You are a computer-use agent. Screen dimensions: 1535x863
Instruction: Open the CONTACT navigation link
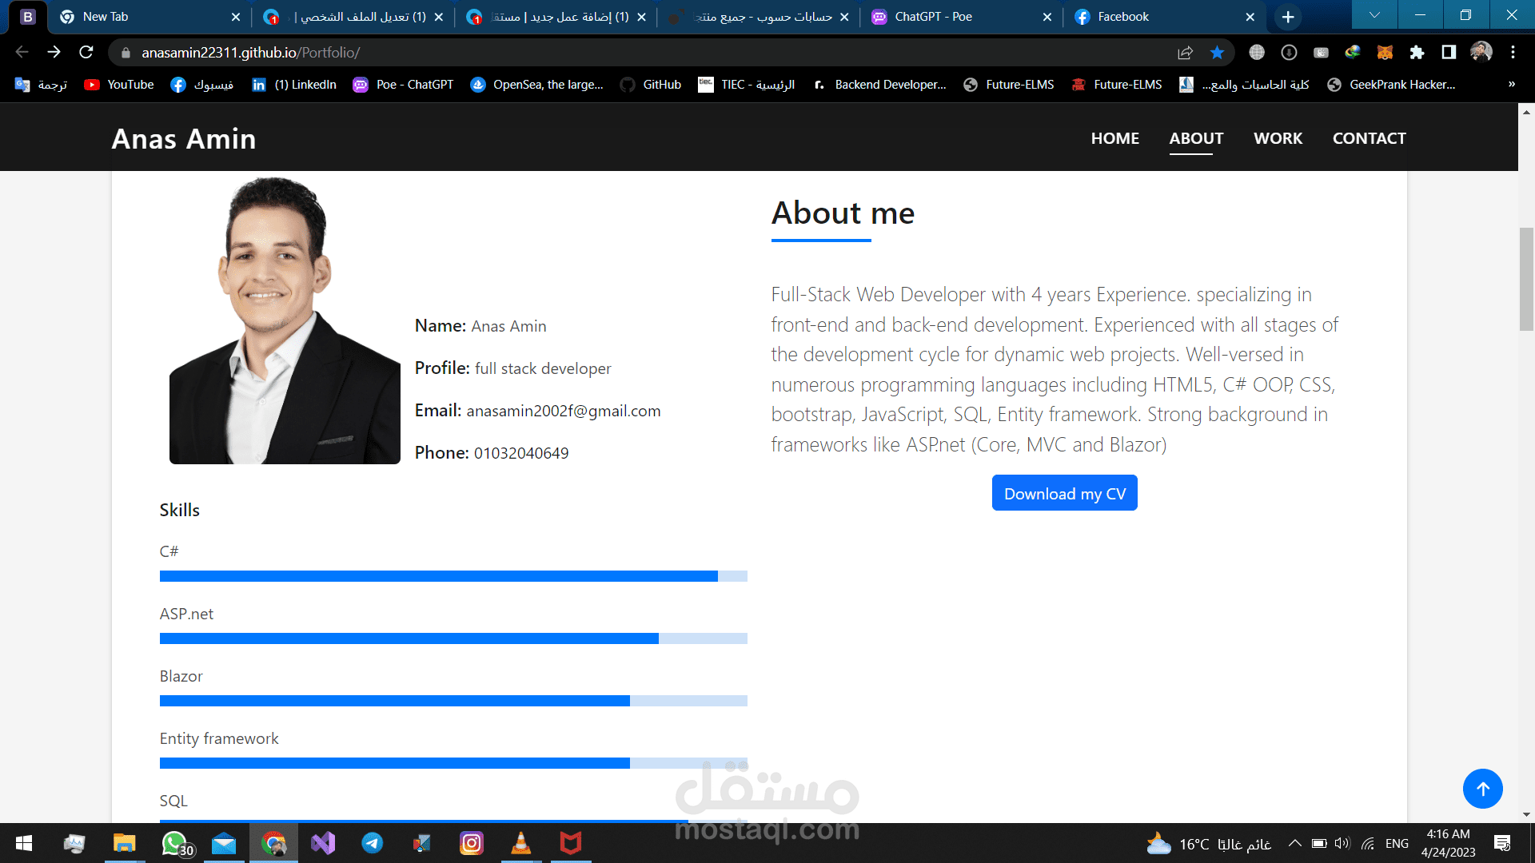[1369, 138]
